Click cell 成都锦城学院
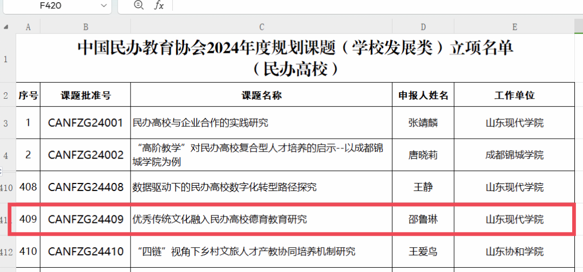Viewport: 583px width, 272px height. coord(514,155)
